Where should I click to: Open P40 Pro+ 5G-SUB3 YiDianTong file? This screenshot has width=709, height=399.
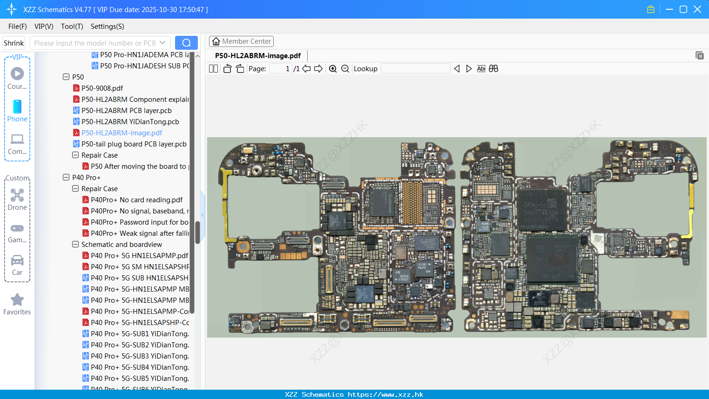click(x=136, y=356)
